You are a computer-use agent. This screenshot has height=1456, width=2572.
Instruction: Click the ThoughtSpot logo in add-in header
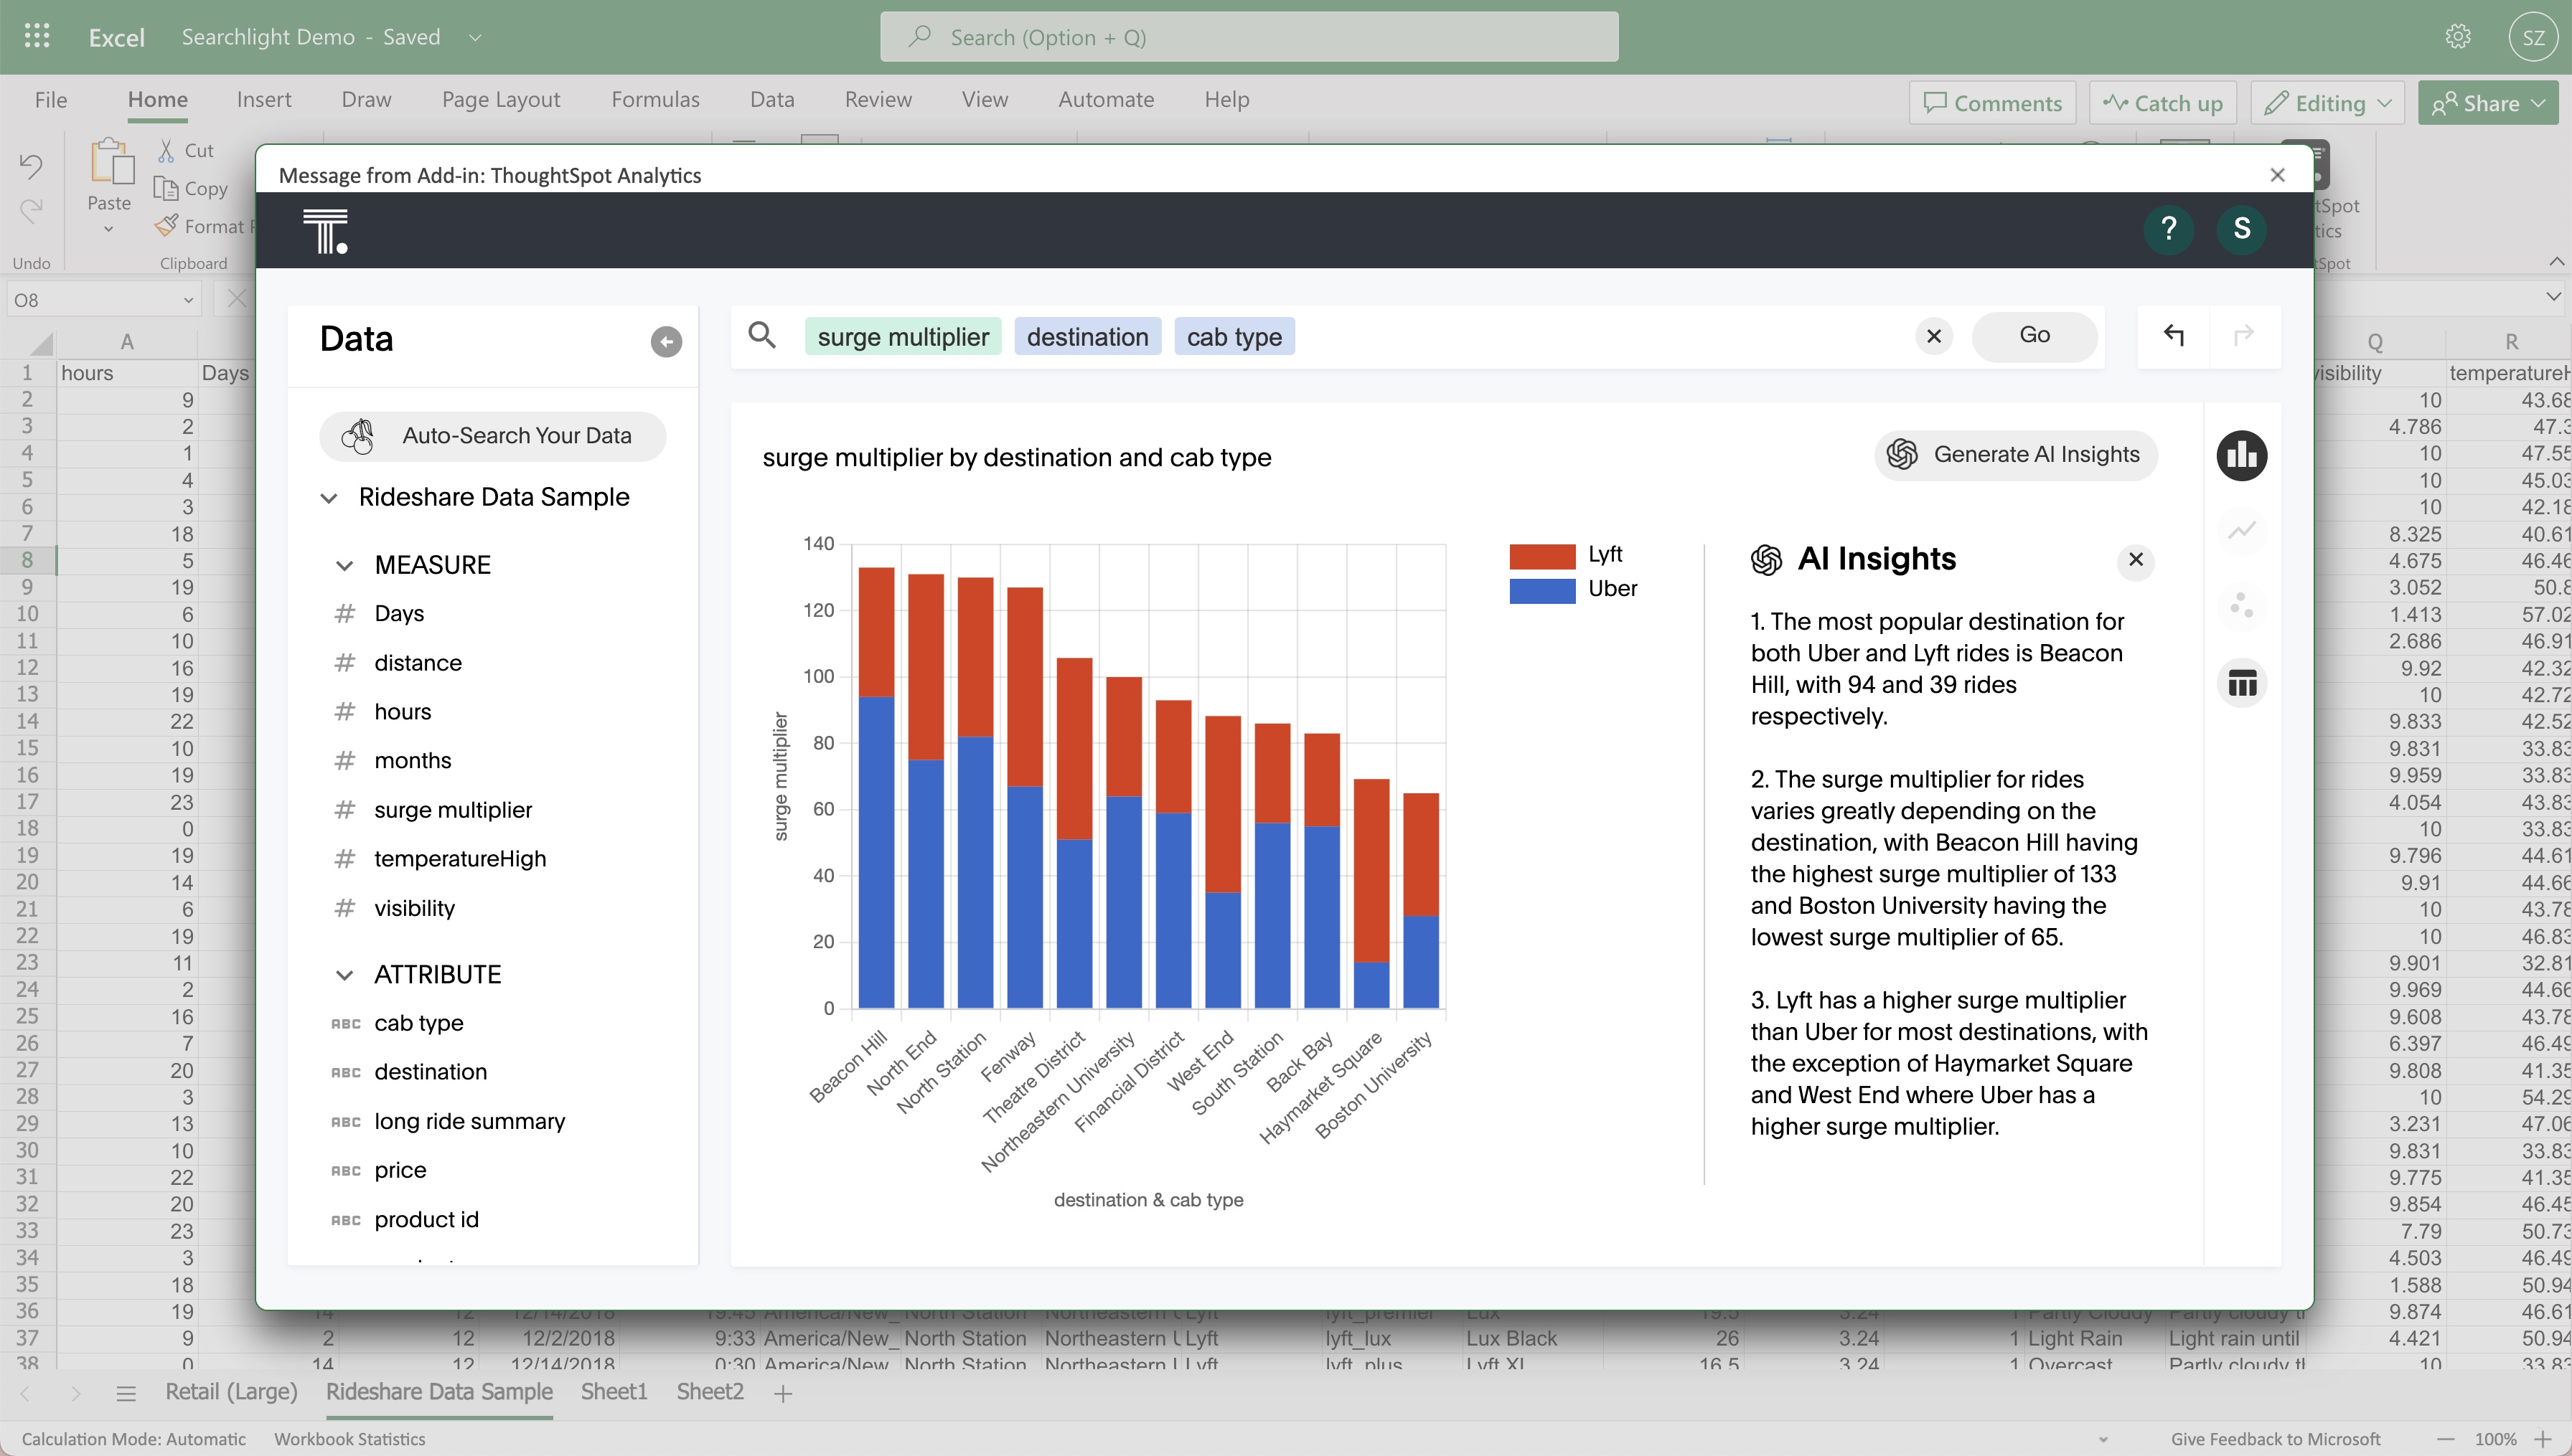tap(326, 231)
